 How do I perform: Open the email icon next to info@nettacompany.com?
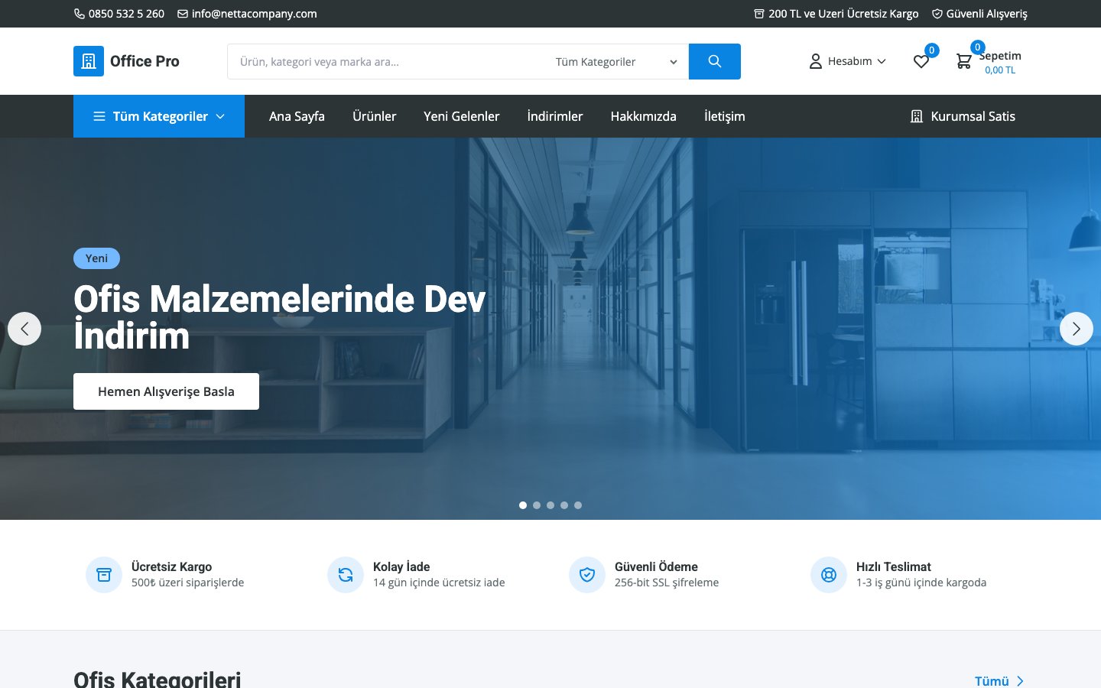(x=181, y=14)
